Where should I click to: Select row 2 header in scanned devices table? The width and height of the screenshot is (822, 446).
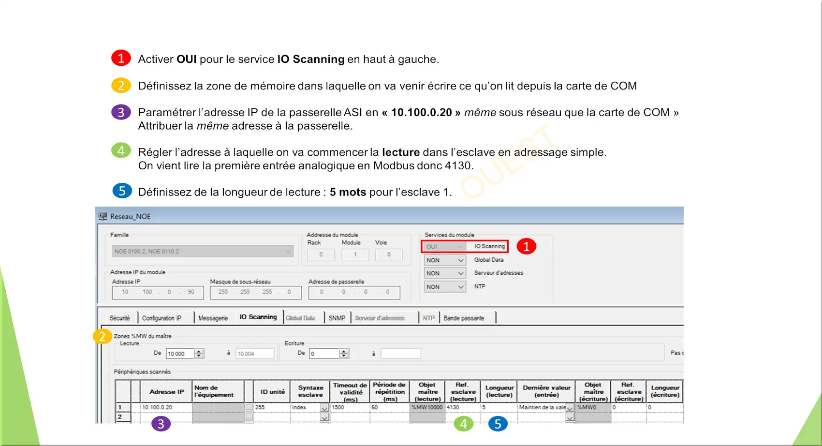tap(123, 417)
